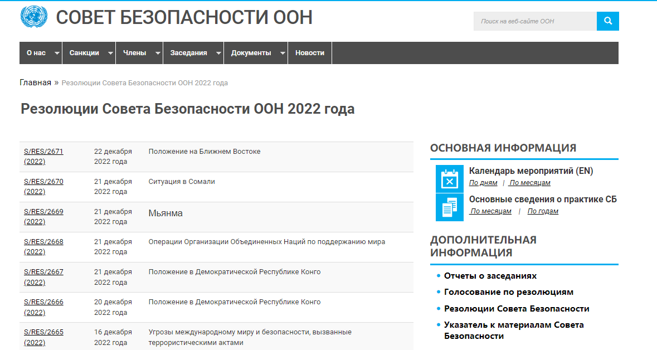The height and width of the screenshot is (350, 657).
Task: Open the Члены menu item
Action: coord(134,53)
